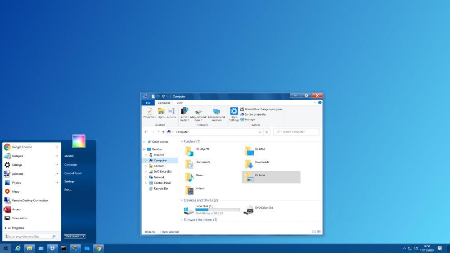Viewport: 450px width, 253px height.
Task: Switch to the large icons view in the status bar
Action: pyautogui.click(x=319, y=232)
